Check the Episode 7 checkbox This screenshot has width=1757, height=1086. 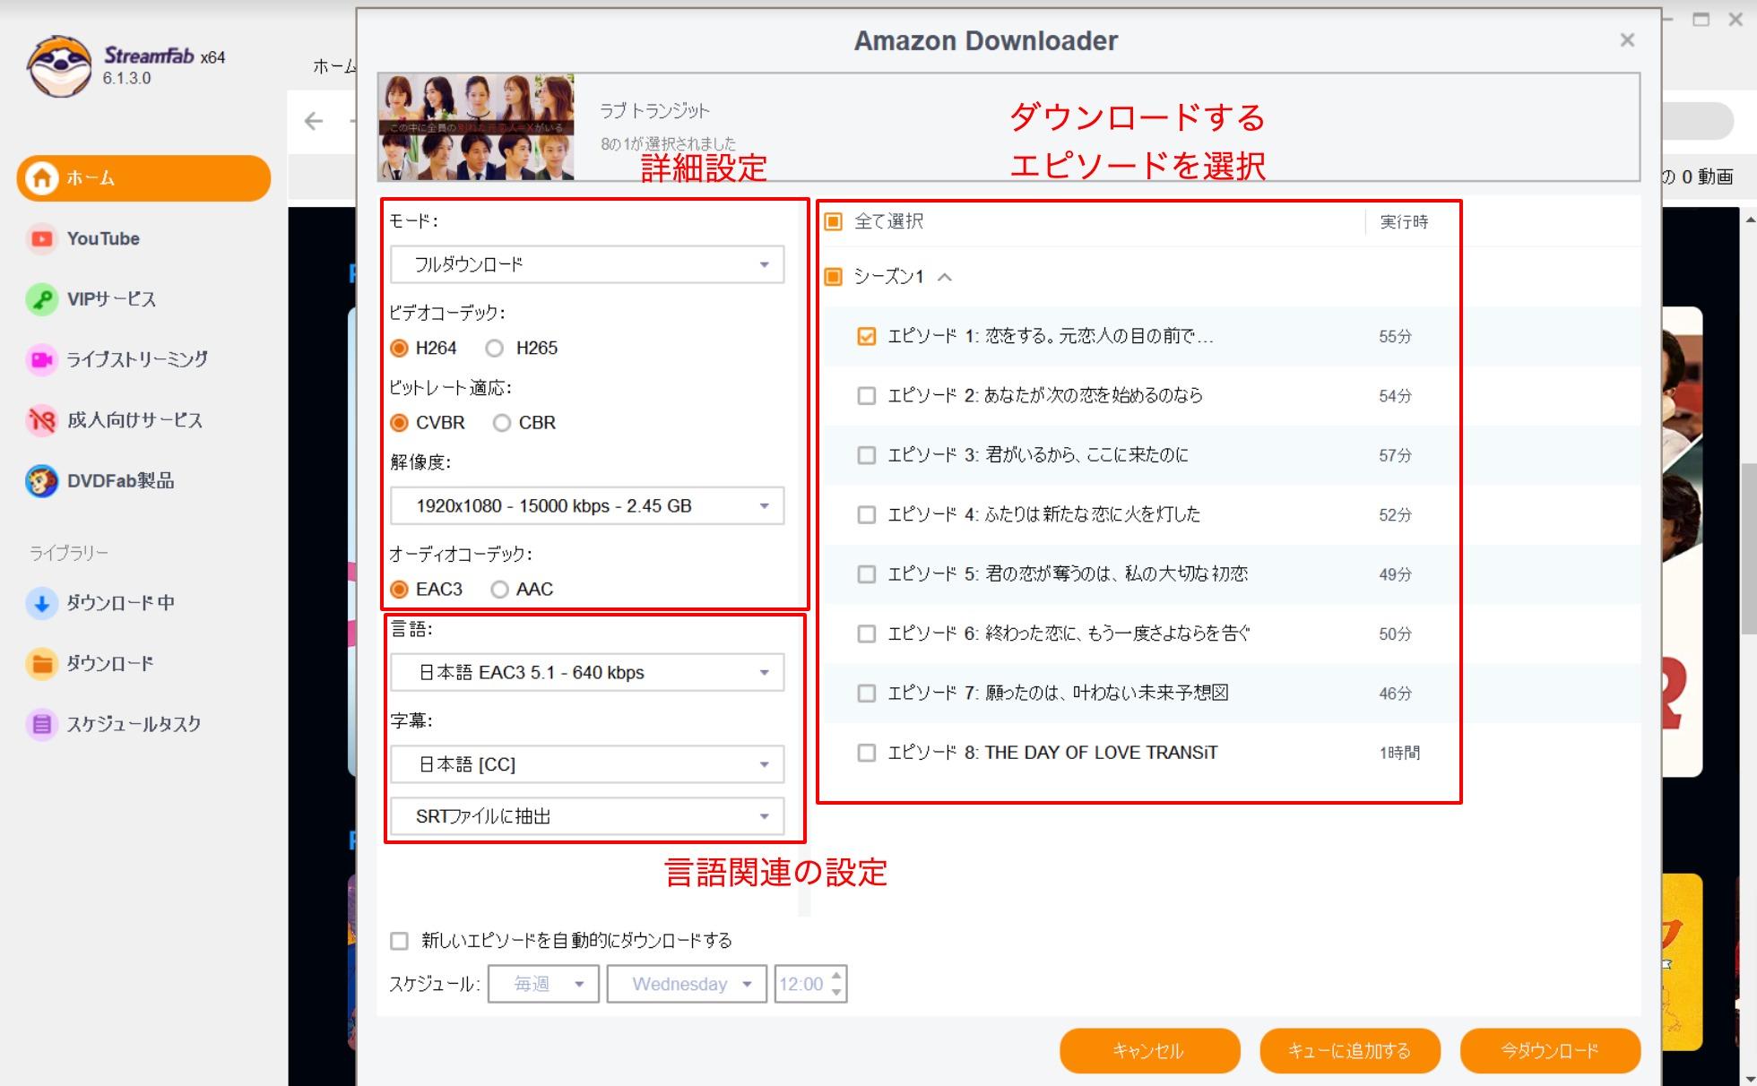[x=866, y=693]
